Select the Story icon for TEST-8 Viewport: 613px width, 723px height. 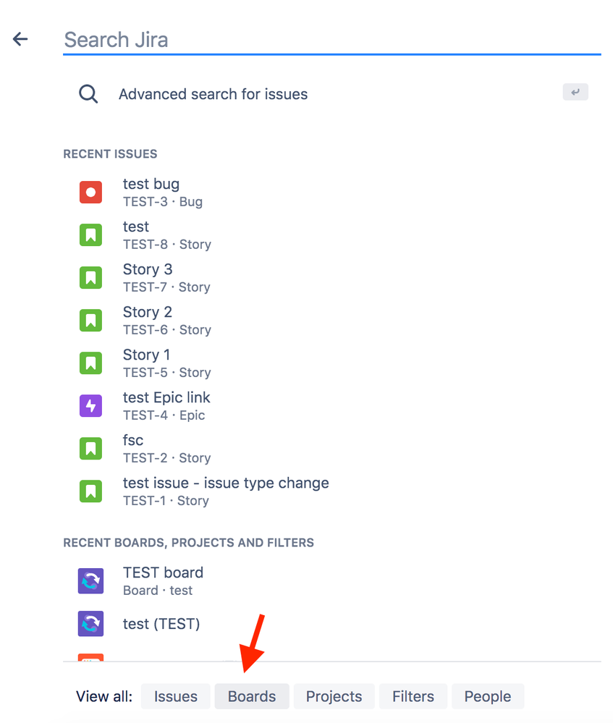90,234
